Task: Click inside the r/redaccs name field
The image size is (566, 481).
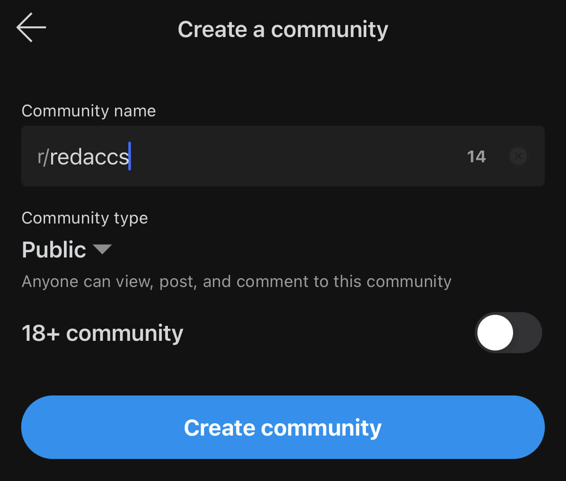Action: (220, 156)
